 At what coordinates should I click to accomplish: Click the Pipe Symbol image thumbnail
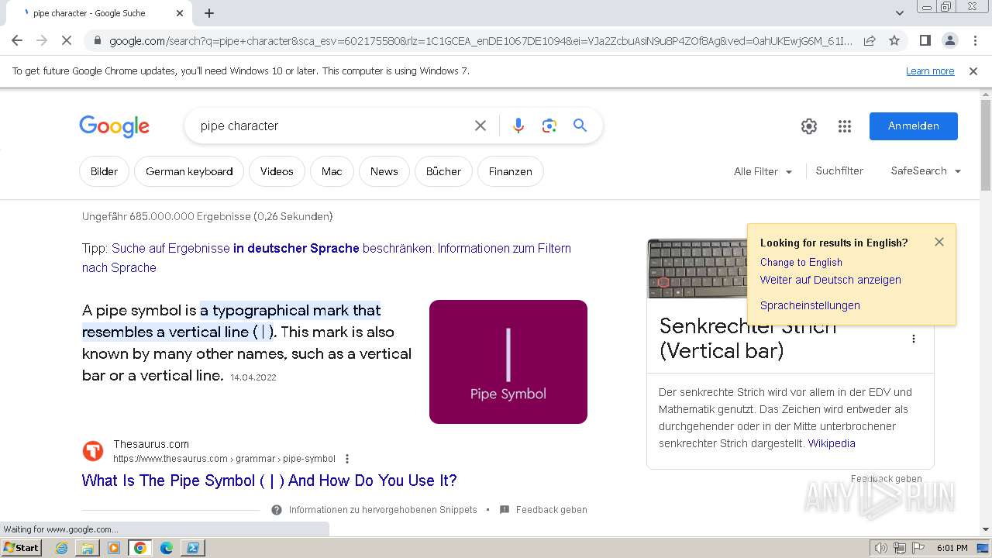click(508, 362)
